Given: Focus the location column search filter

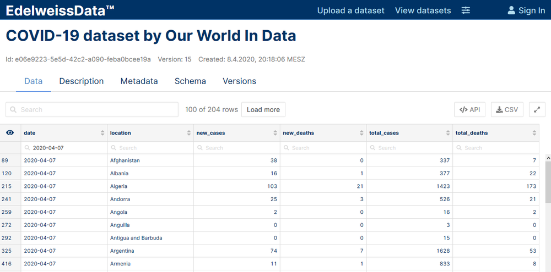Looking at the screenshot, I should pyautogui.click(x=150, y=148).
